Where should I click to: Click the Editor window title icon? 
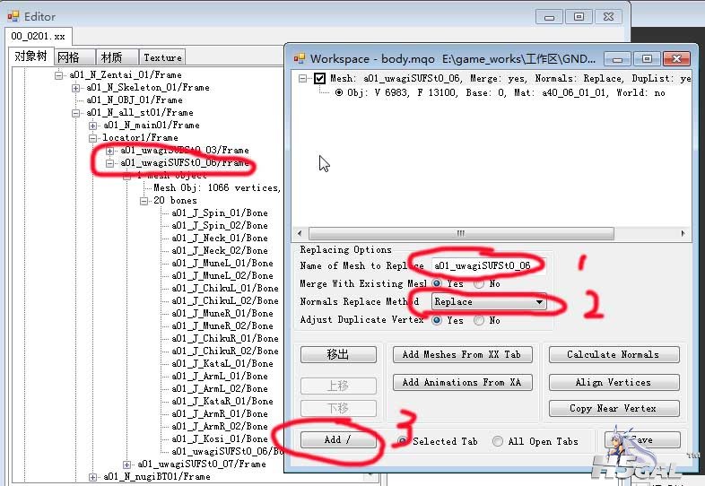click(13, 16)
